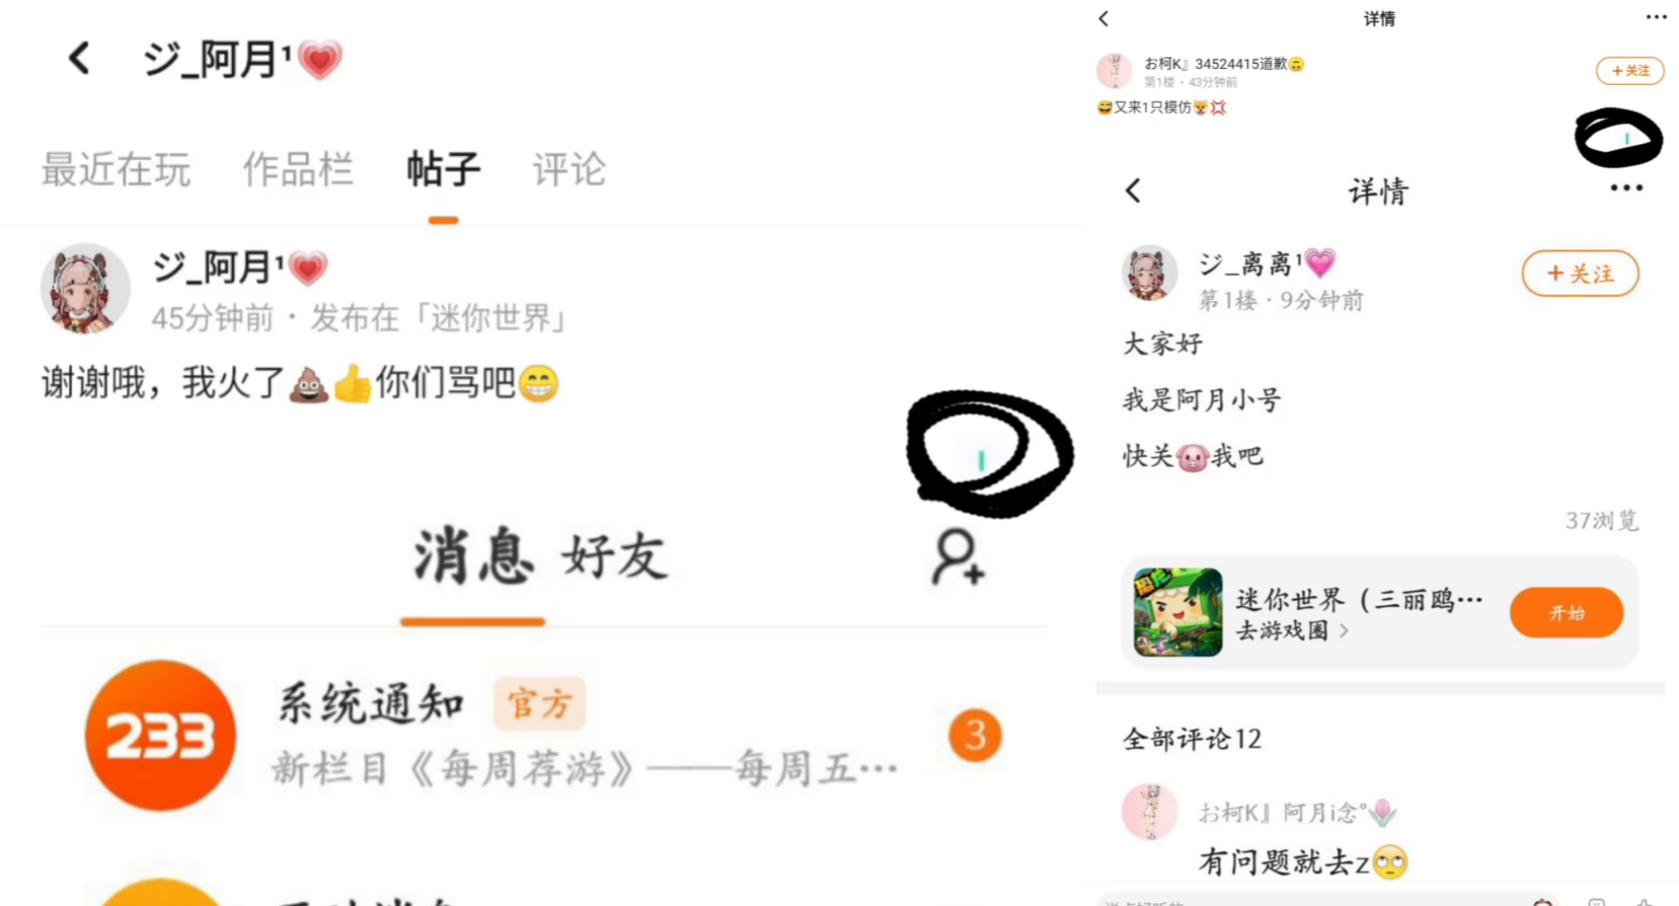Open the 233 系统通知 avatar icon
Image resolution: width=1679 pixels, height=906 pixels.
click(x=160, y=735)
